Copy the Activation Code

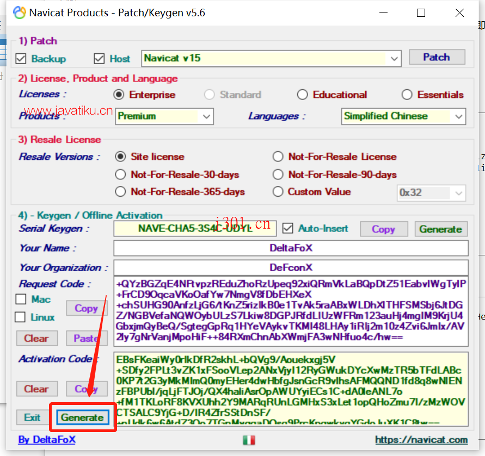[x=87, y=389]
